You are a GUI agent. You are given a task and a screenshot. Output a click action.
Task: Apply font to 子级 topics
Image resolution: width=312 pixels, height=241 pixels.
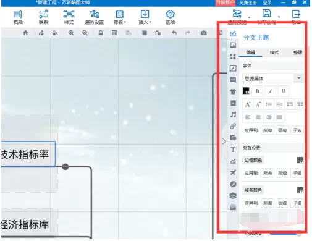[297, 130]
